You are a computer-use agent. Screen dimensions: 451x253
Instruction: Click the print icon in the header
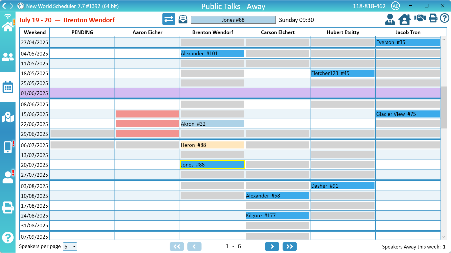click(x=433, y=18)
